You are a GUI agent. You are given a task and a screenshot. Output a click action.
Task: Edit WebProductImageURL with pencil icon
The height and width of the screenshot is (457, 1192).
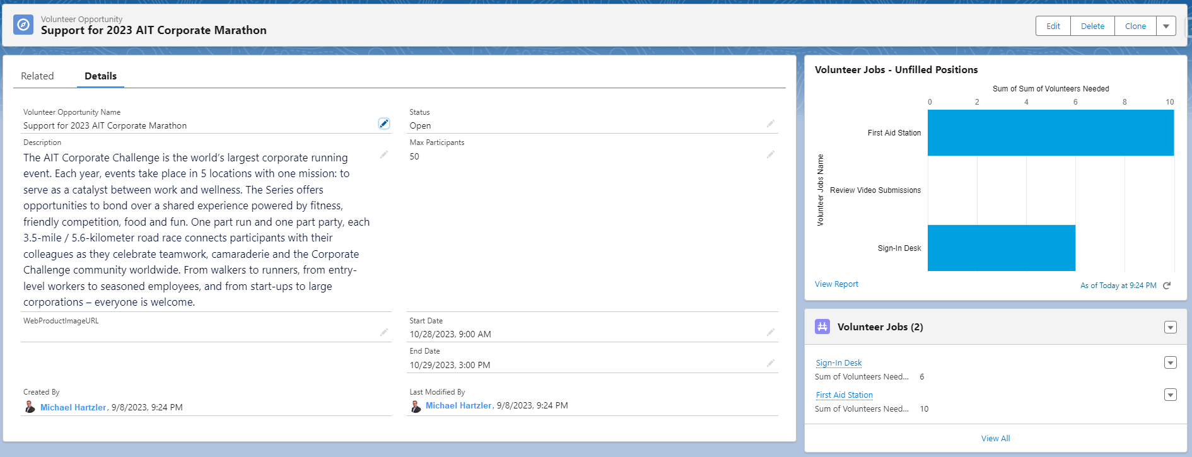click(x=383, y=332)
